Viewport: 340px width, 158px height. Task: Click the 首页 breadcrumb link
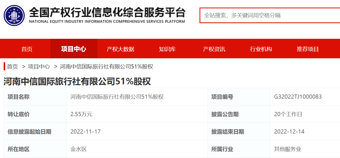click(x=12, y=67)
